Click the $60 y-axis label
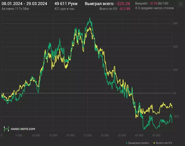Image resolution: width=185 pixels, height=146 pixels. [175, 23]
